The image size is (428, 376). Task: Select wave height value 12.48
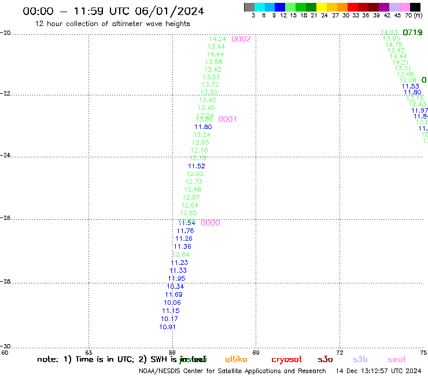pyautogui.click(x=193, y=190)
